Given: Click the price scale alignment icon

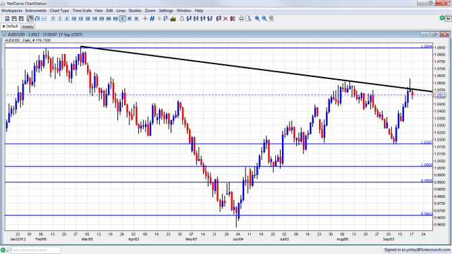Looking at the screenshot, I should [166, 18].
